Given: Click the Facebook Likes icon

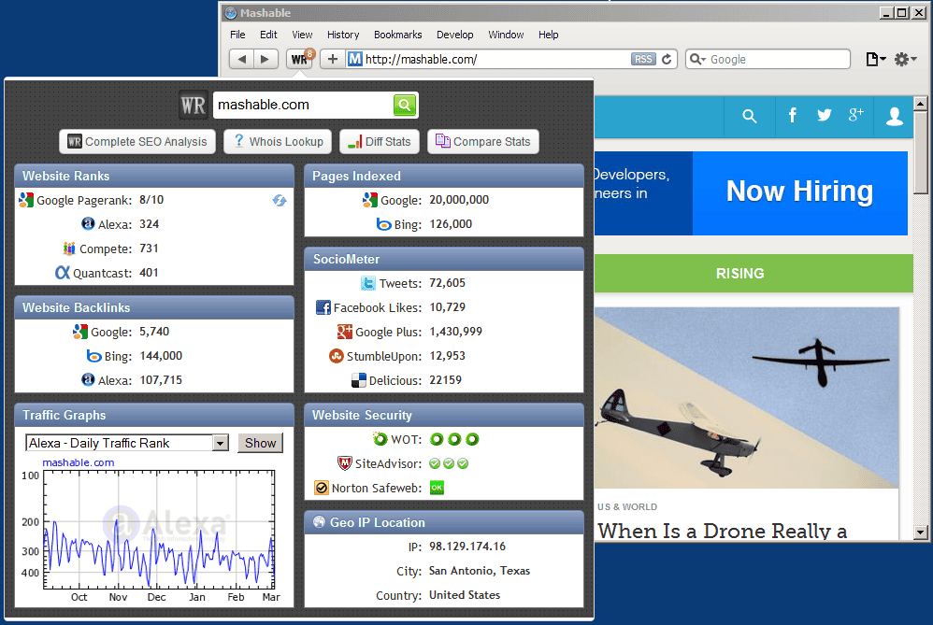Looking at the screenshot, I should (x=323, y=307).
